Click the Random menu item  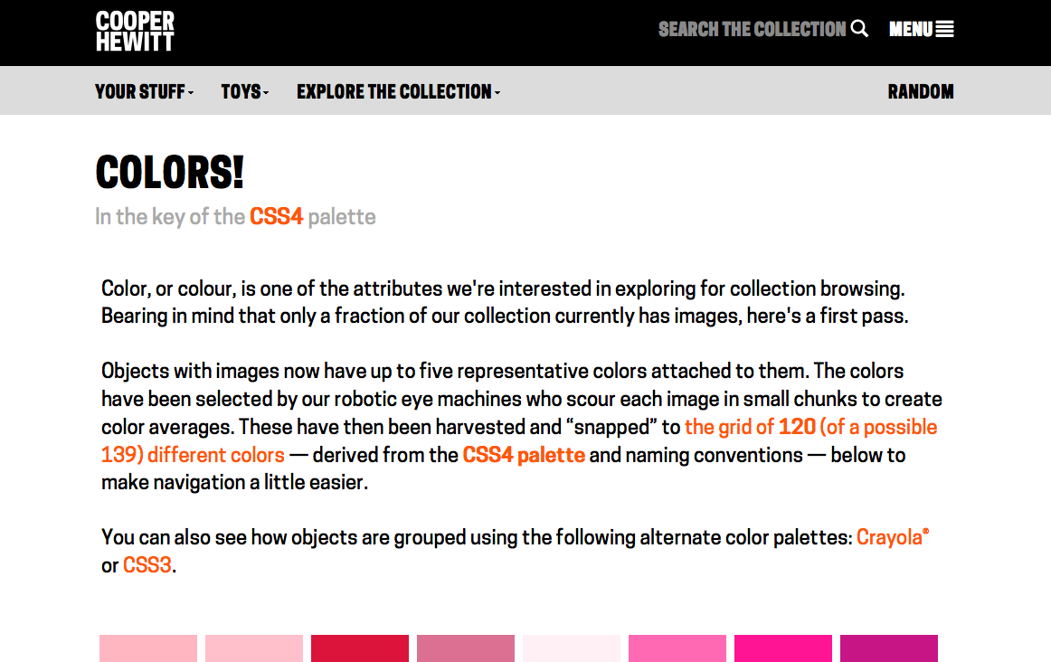920,91
